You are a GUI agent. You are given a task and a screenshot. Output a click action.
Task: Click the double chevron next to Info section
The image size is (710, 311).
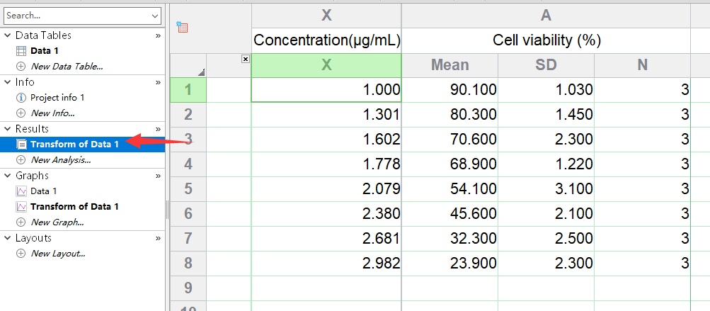pyautogui.click(x=158, y=82)
